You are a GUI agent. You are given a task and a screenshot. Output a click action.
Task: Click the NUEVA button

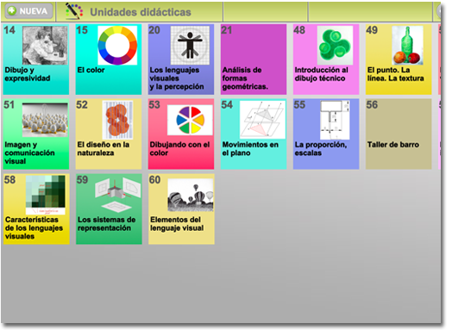(29, 11)
